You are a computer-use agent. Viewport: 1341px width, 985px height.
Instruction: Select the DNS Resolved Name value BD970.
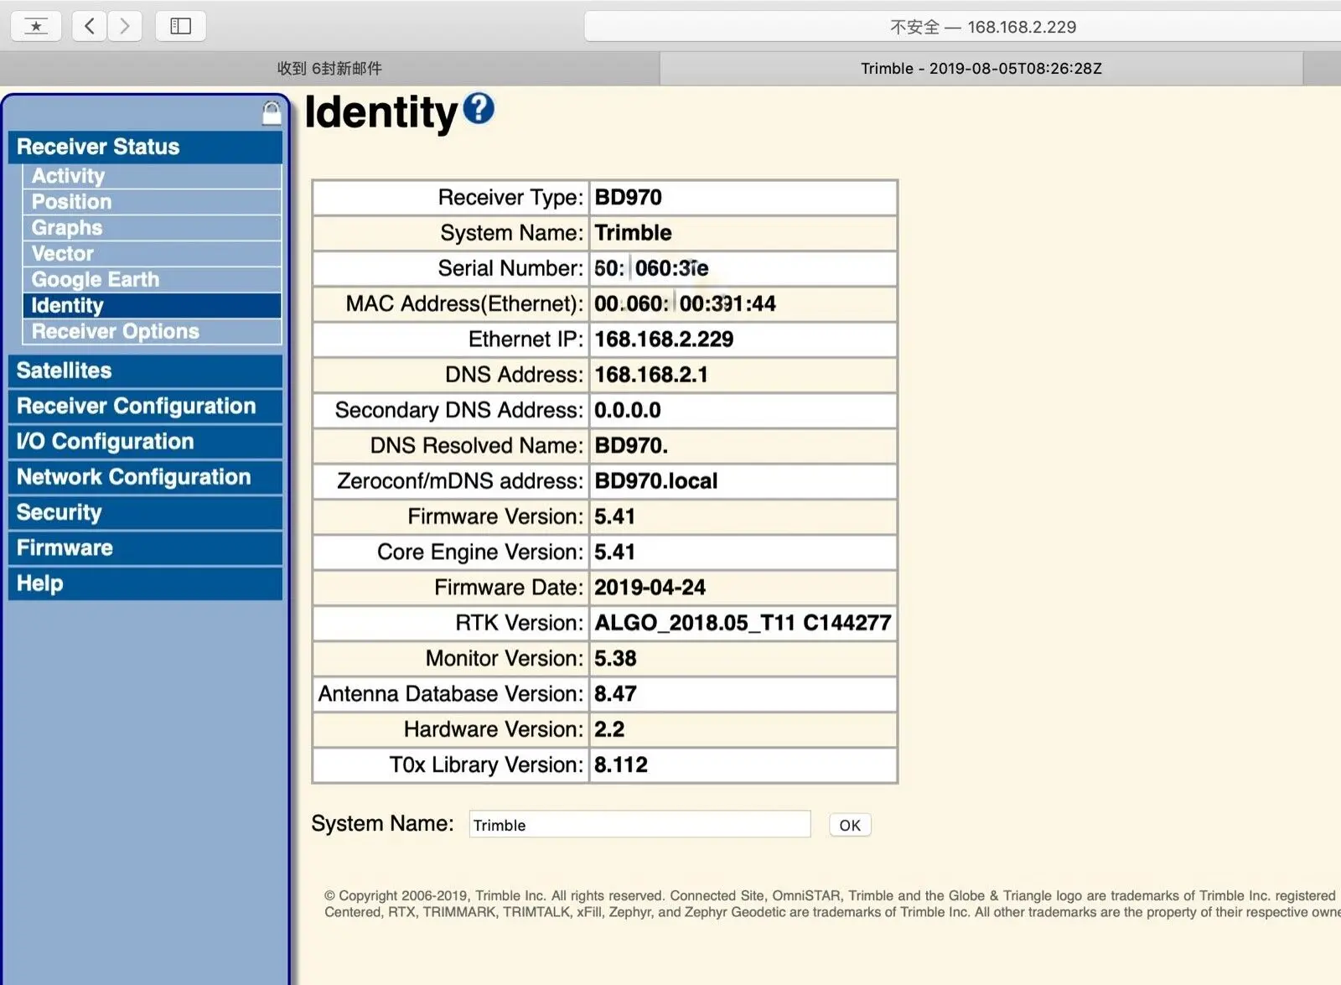(x=631, y=446)
